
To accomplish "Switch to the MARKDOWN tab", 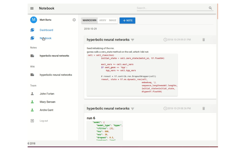I will coord(90,20).
